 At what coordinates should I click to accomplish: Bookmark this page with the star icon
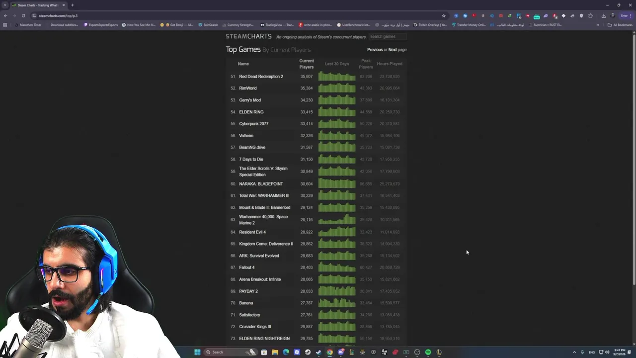(x=444, y=15)
